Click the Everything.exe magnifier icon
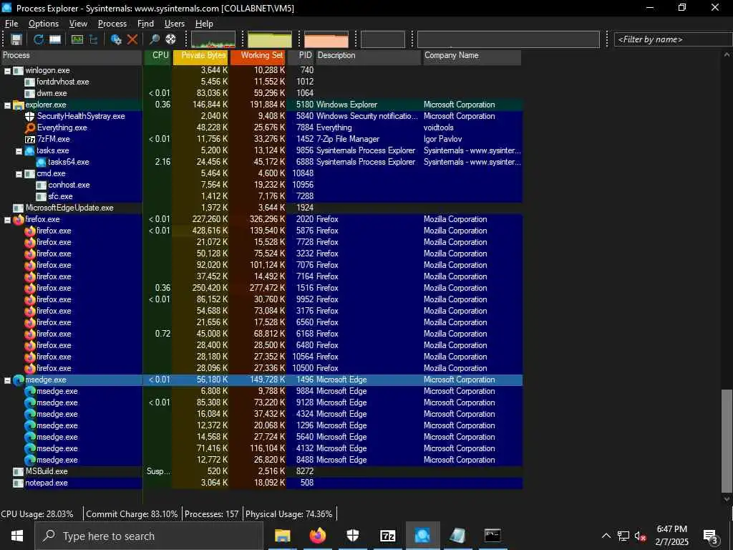 (30, 127)
